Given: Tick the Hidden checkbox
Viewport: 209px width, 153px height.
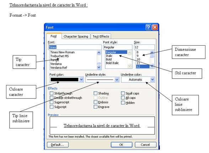Looking at the screenshot, I should point(123,102).
